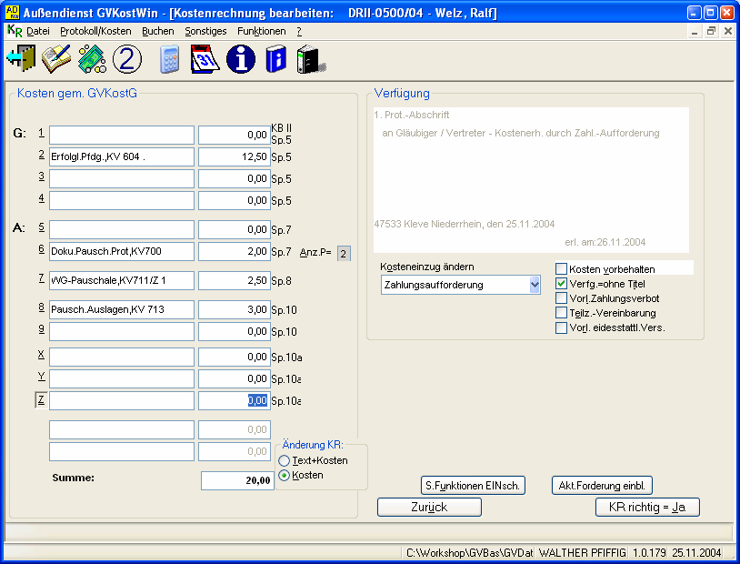This screenshot has width=740, height=564.
Task: Click the exit door icon in toolbar
Action: click(x=20, y=59)
